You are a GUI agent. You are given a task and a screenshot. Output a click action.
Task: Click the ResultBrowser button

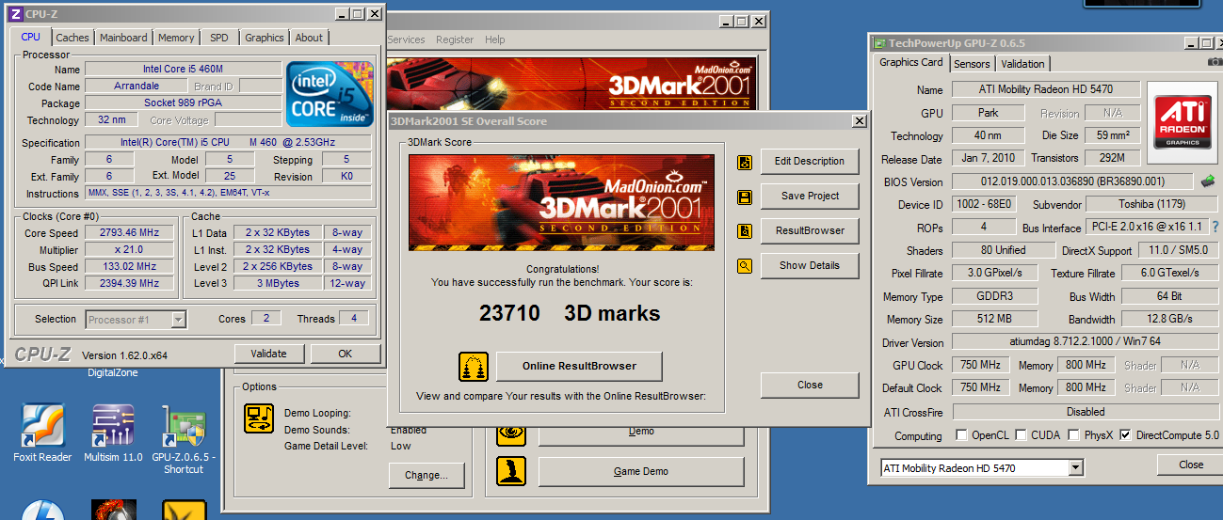(x=810, y=230)
